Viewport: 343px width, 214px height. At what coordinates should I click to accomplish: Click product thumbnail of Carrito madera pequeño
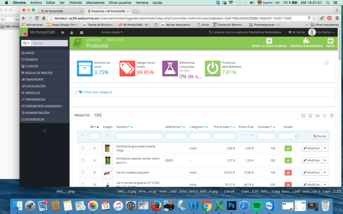coord(108,173)
